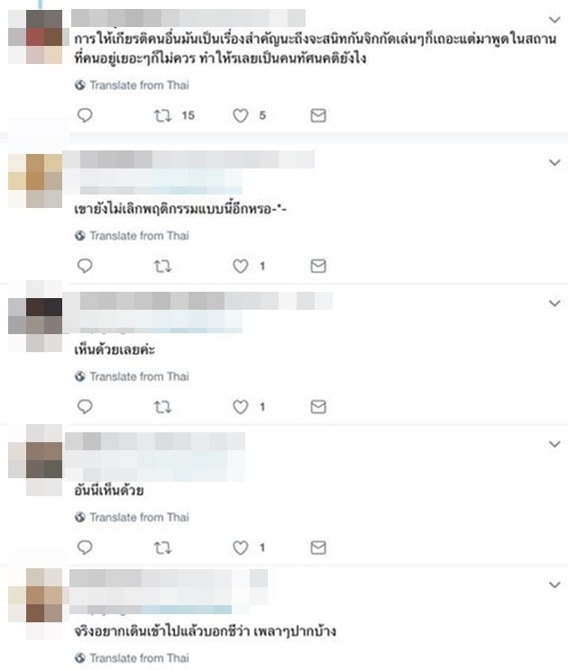Viewport: 568px width, 670px height.
Task: Retweet the tweet showing 15 retweets
Action: pyautogui.click(x=162, y=116)
